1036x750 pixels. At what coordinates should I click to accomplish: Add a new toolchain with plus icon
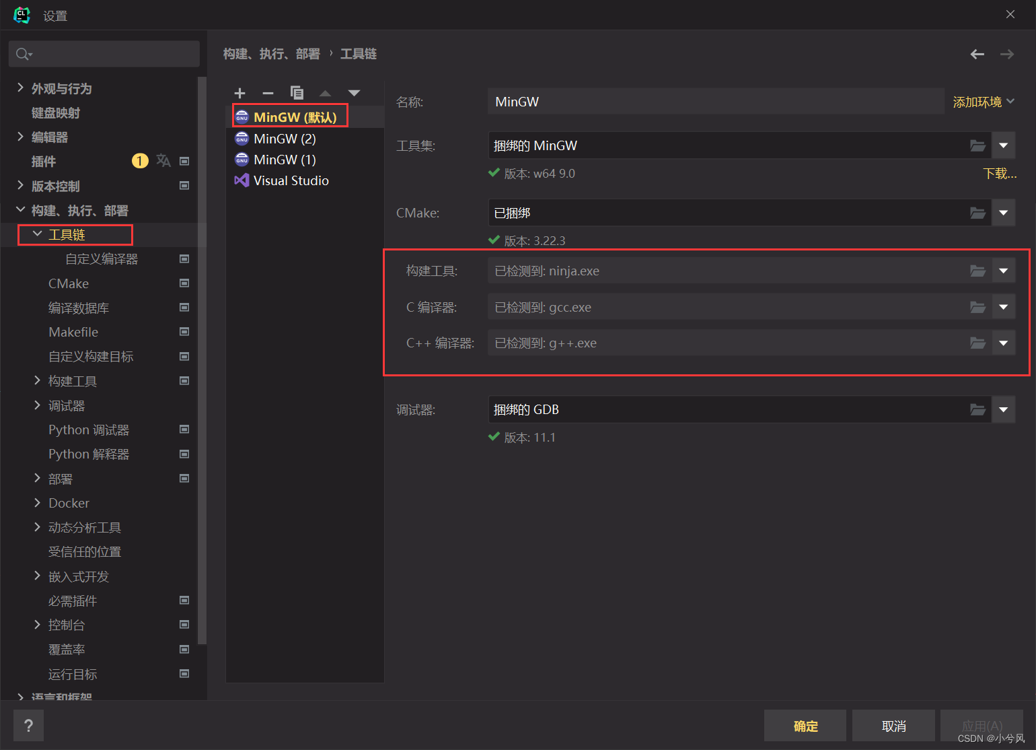tap(239, 93)
